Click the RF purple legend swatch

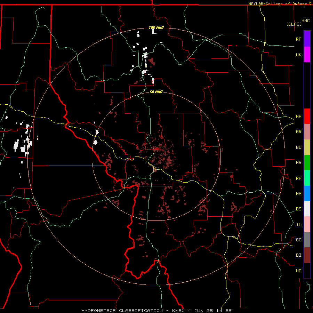pos(307,39)
